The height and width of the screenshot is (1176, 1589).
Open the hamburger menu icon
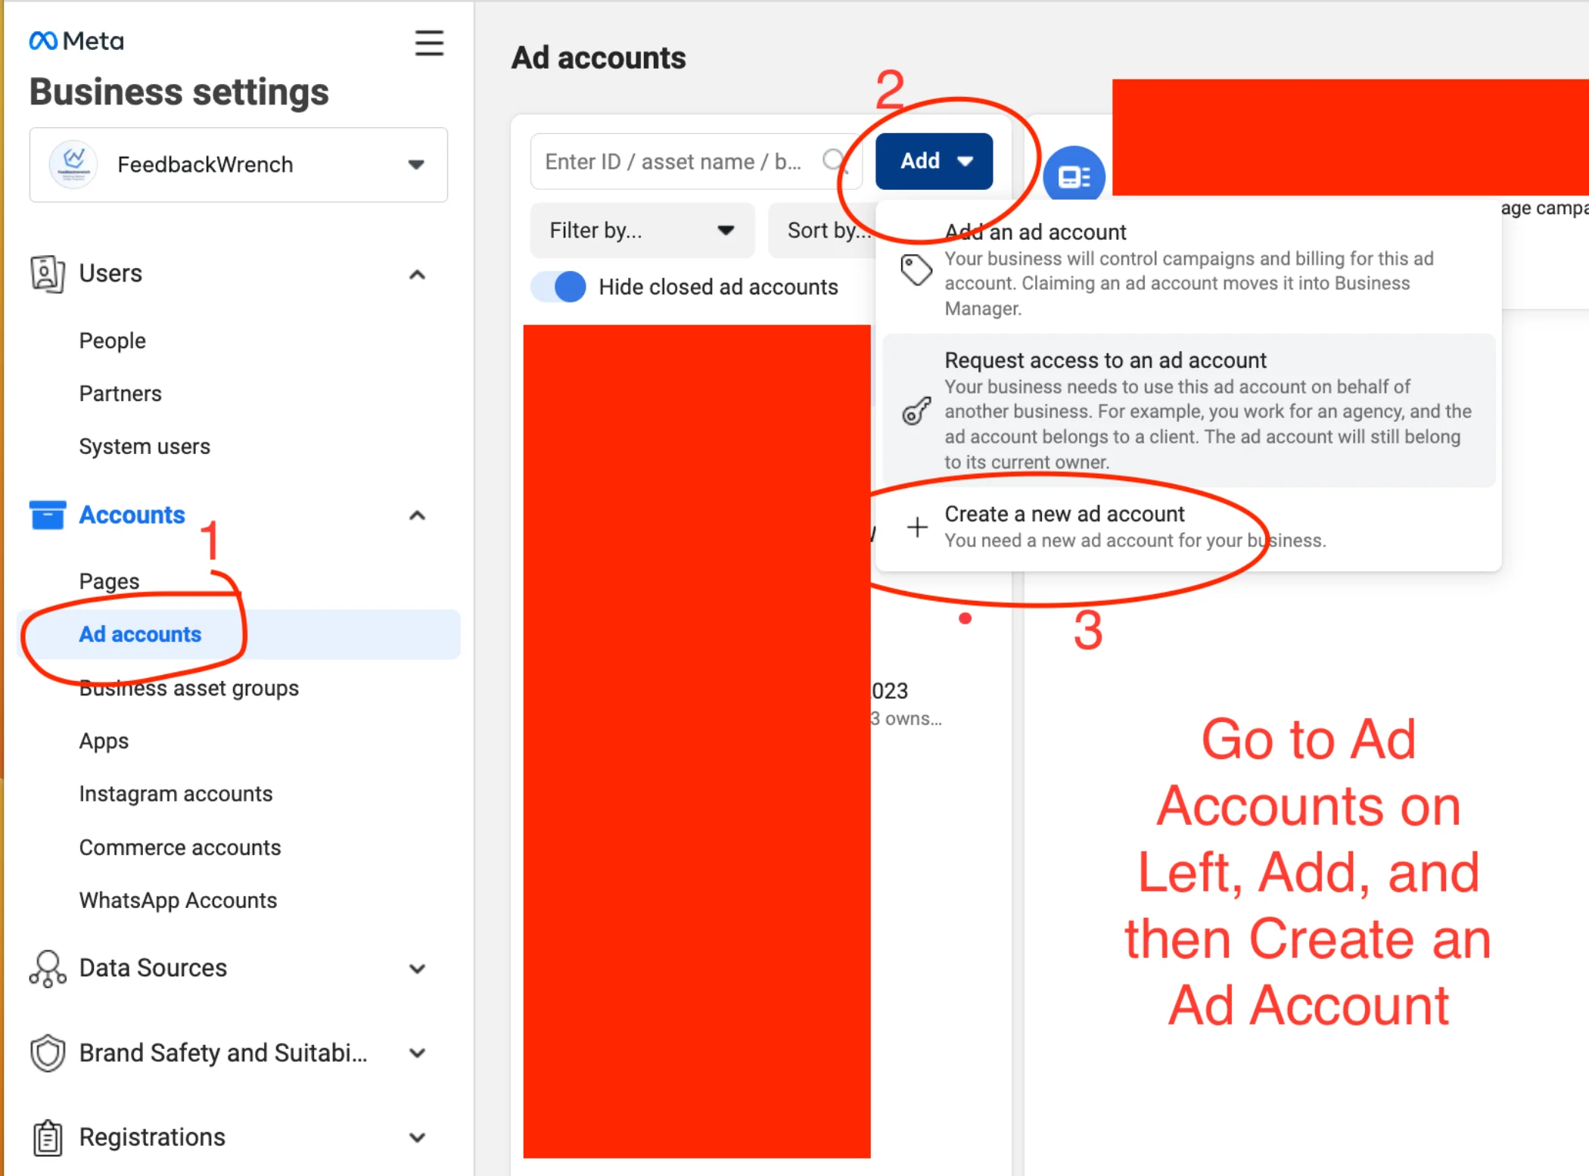(x=429, y=43)
